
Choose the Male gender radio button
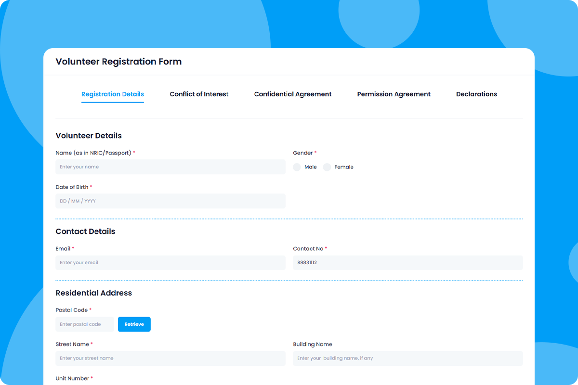(297, 167)
